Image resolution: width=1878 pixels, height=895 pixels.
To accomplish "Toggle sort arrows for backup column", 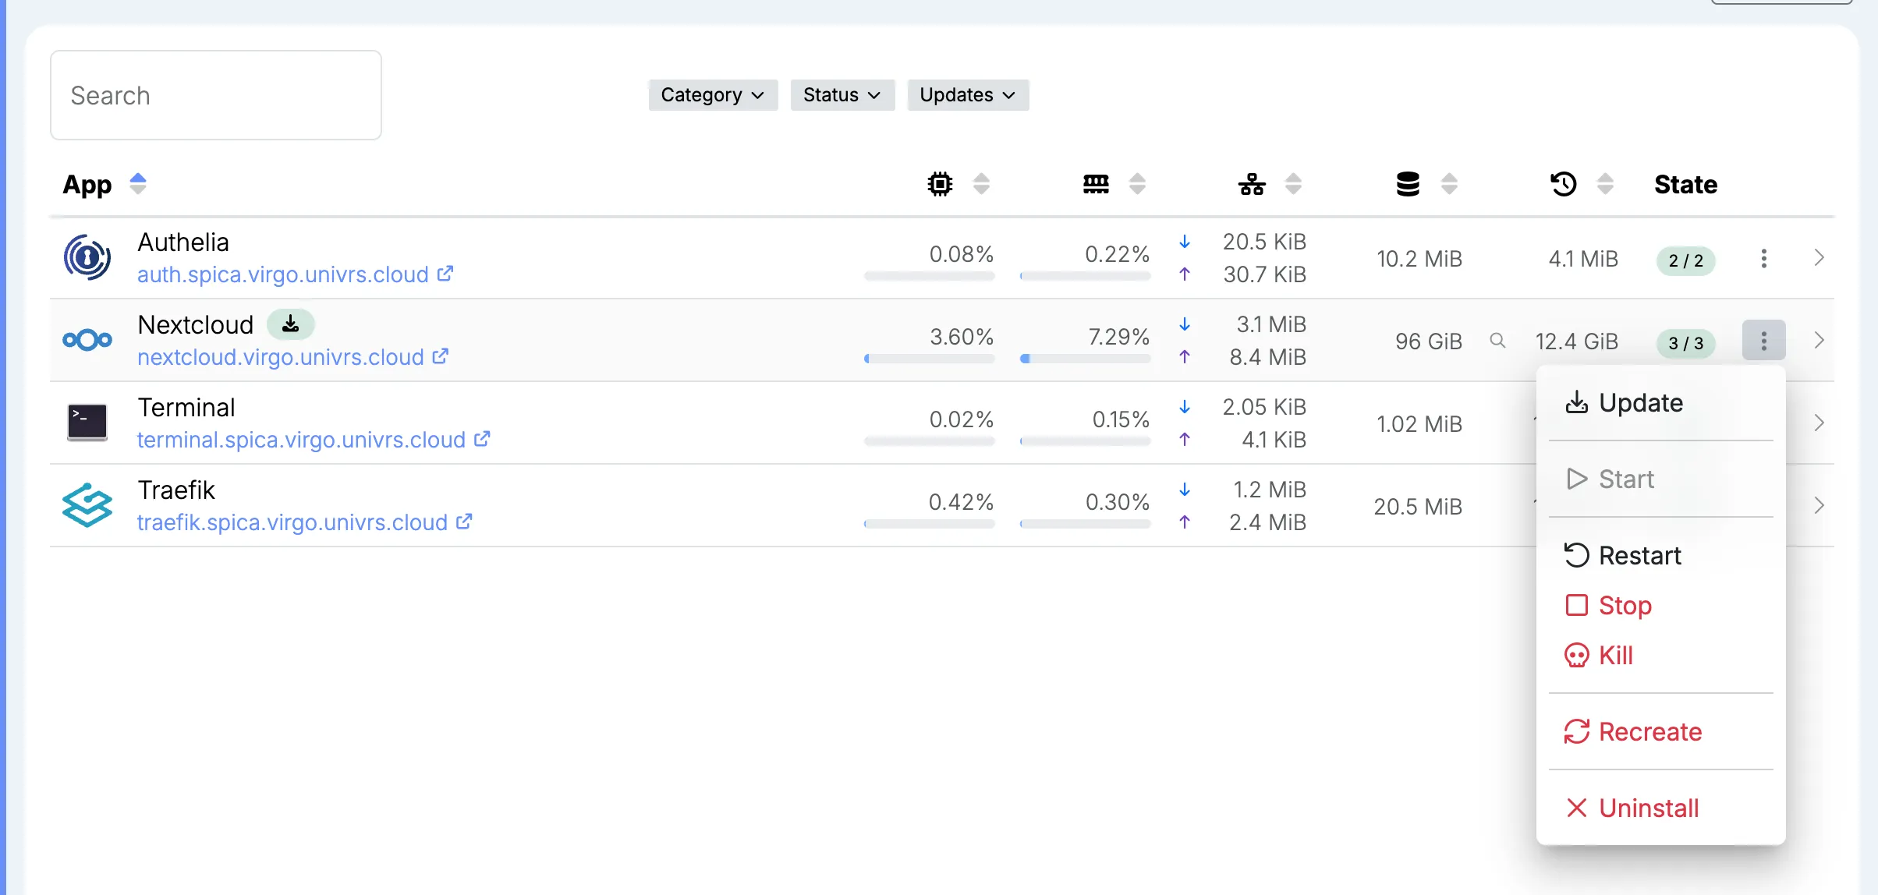I will [1605, 184].
